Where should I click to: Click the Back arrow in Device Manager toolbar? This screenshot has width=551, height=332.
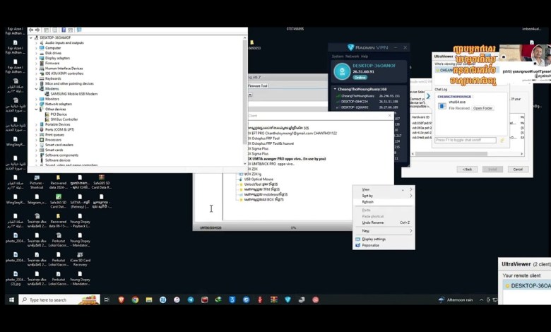31,30
